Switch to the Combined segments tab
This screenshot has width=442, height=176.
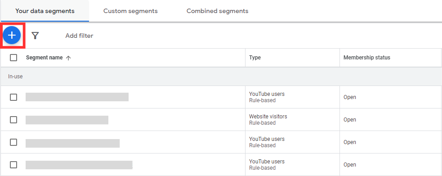217,11
